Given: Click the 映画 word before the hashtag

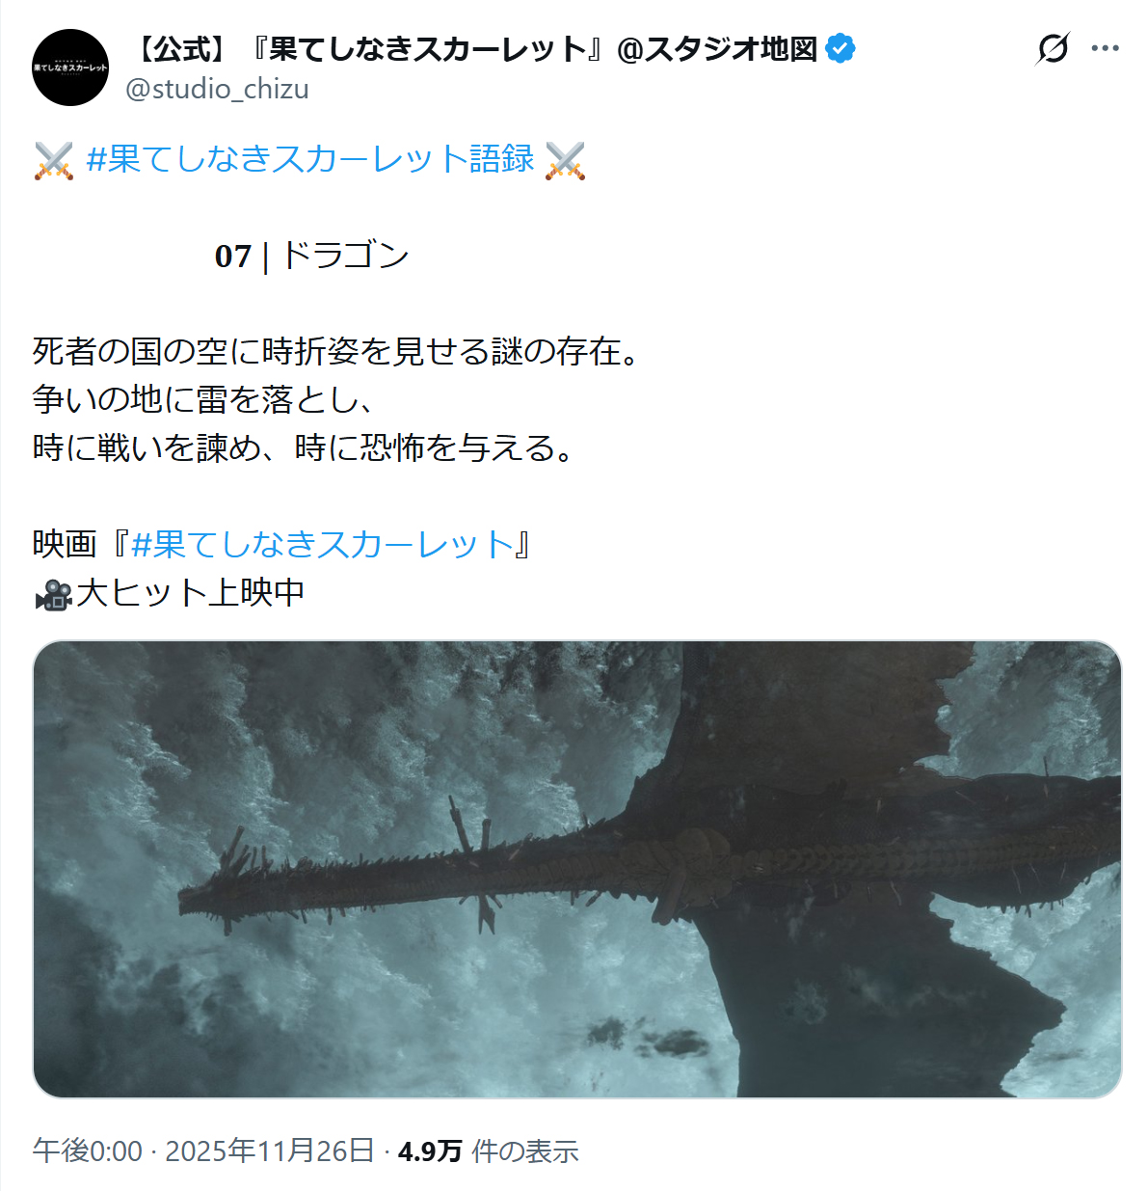Looking at the screenshot, I should 65,545.
